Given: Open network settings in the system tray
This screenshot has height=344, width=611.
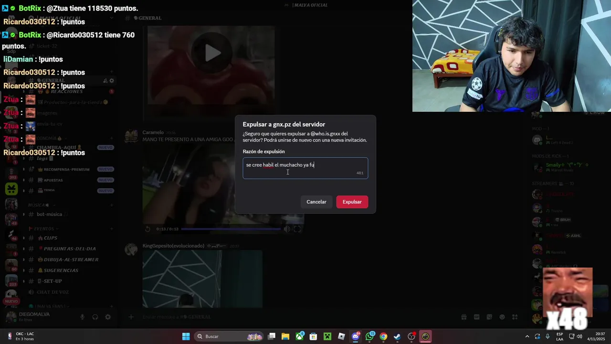Looking at the screenshot, I should 571,336.
